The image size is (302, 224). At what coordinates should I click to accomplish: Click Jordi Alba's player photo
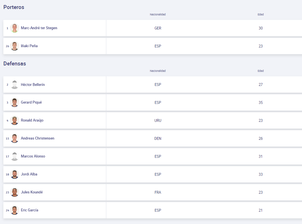pos(15,174)
